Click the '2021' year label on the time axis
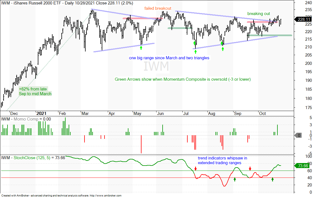Image resolution: width=313 pixels, height=197 pixels. (41, 114)
